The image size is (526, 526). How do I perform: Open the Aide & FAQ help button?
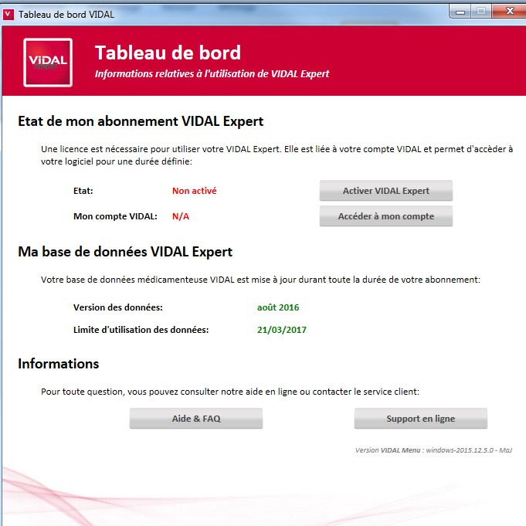(196, 419)
